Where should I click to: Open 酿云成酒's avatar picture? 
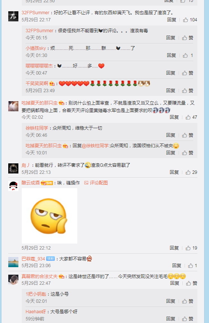tap(13, 186)
